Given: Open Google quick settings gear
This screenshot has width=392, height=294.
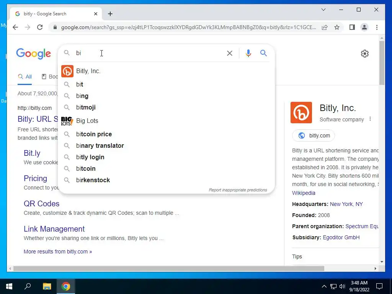Looking at the screenshot, I should [x=365, y=54].
